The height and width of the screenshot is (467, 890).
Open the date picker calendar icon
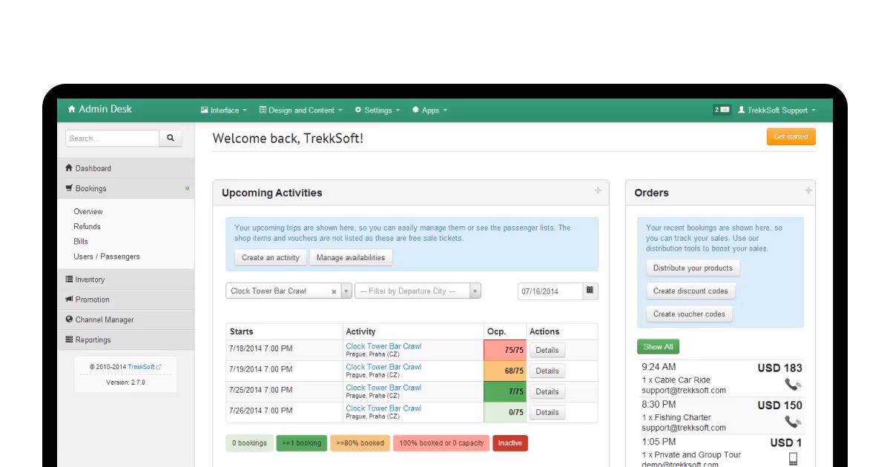tap(590, 291)
